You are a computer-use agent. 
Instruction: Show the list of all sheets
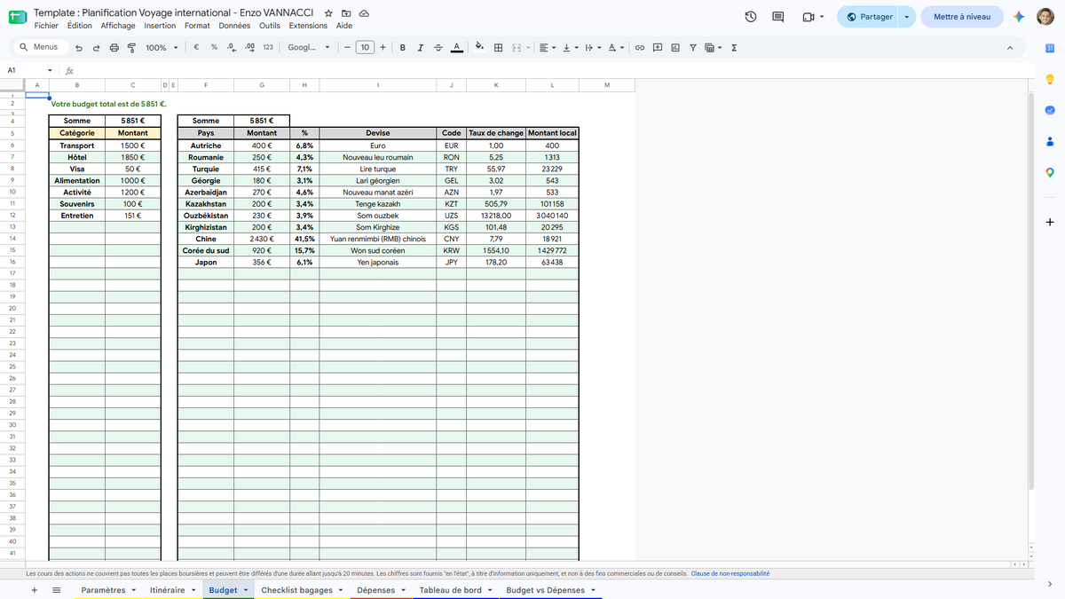coord(57,590)
